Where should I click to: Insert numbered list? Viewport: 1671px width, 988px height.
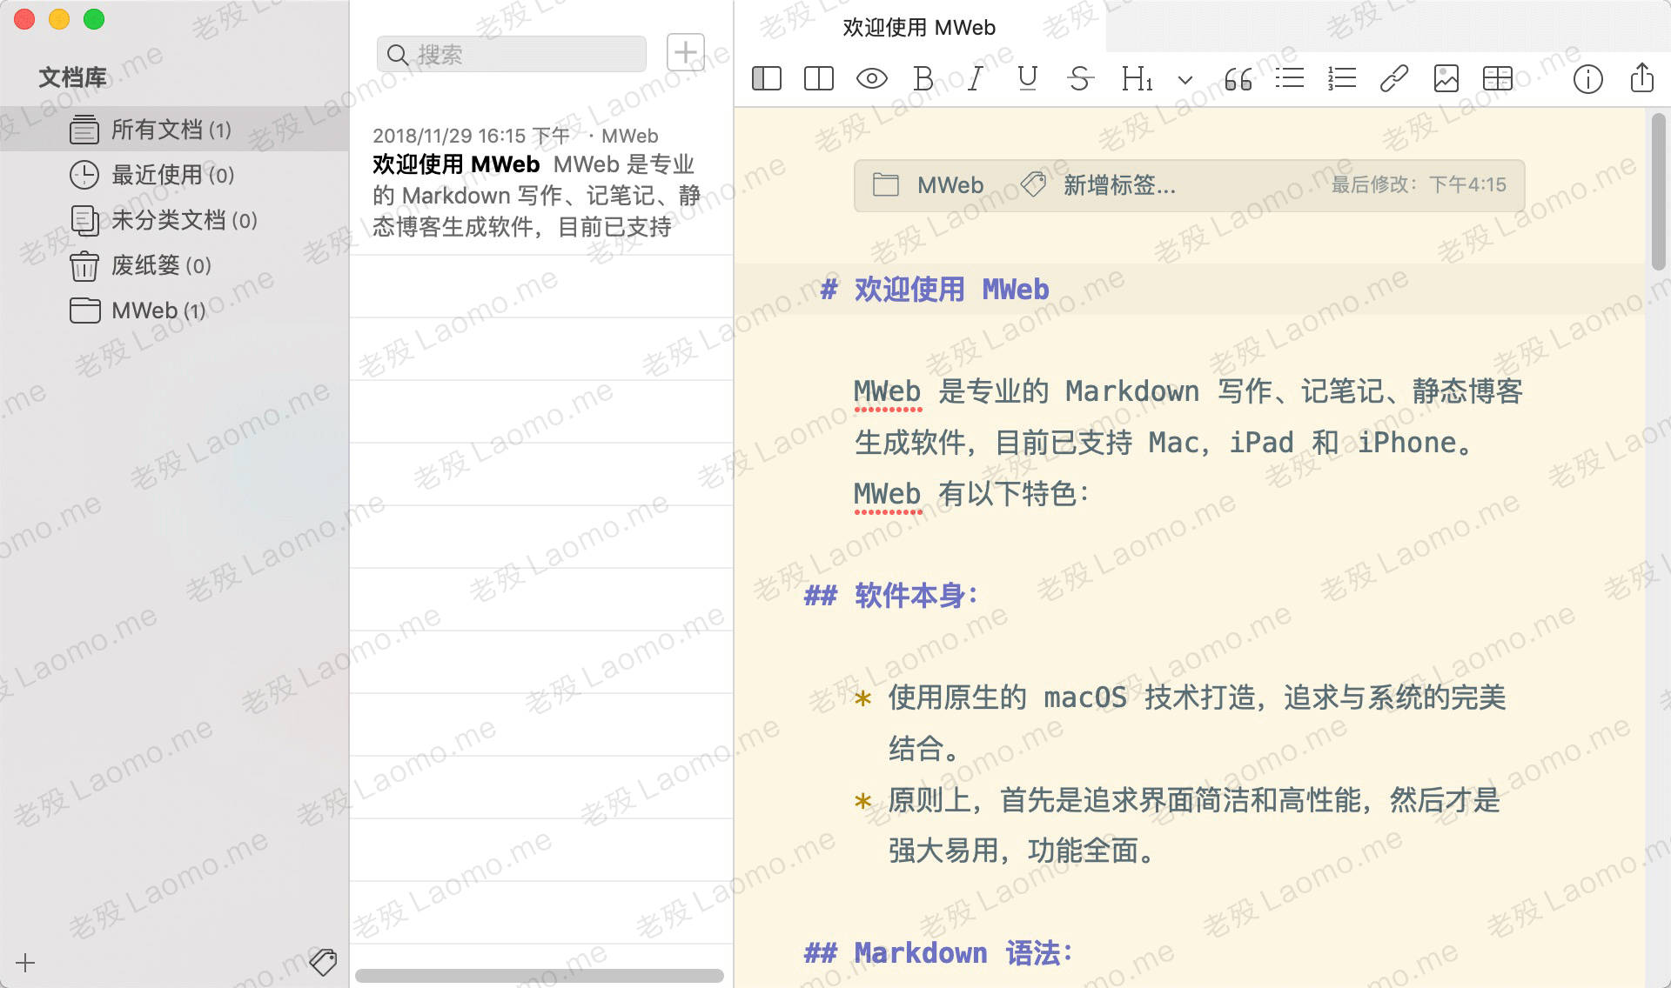click(x=1342, y=78)
